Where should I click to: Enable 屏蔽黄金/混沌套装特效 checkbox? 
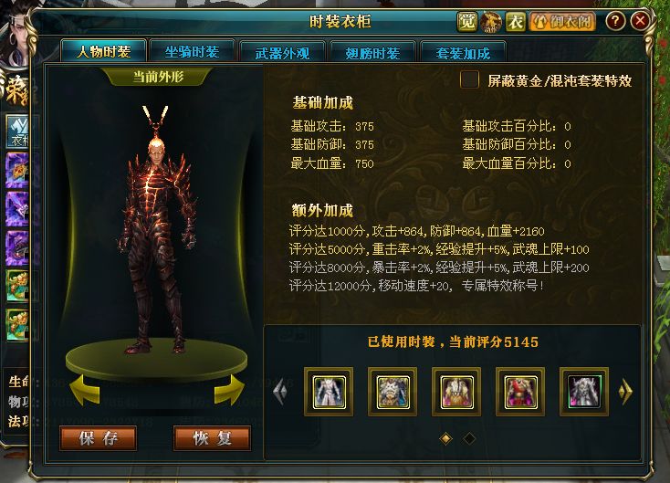tap(469, 80)
